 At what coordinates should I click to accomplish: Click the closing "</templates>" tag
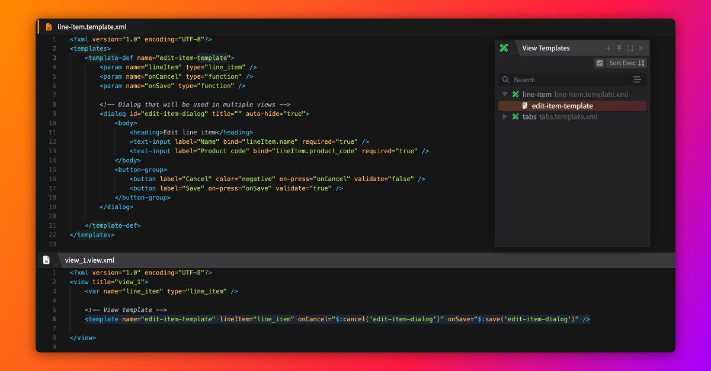(92, 235)
